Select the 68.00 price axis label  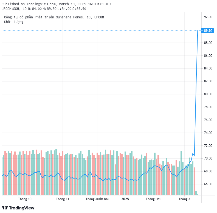click(x=208, y=171)
